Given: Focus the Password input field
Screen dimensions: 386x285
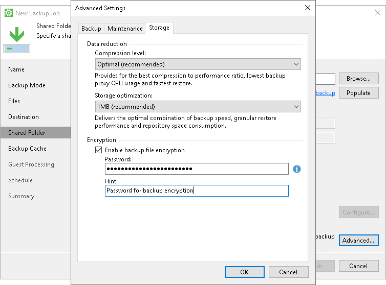Looking at the screenshot, I should click(197, 169).
